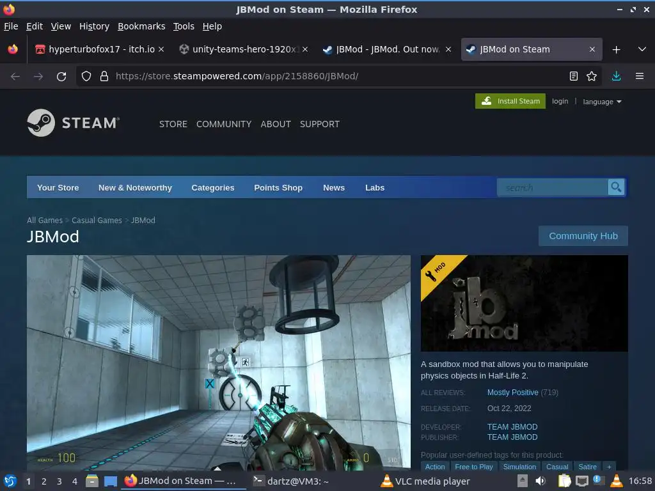
Task: Select the Simulation tag
Action: coord(519,466)
